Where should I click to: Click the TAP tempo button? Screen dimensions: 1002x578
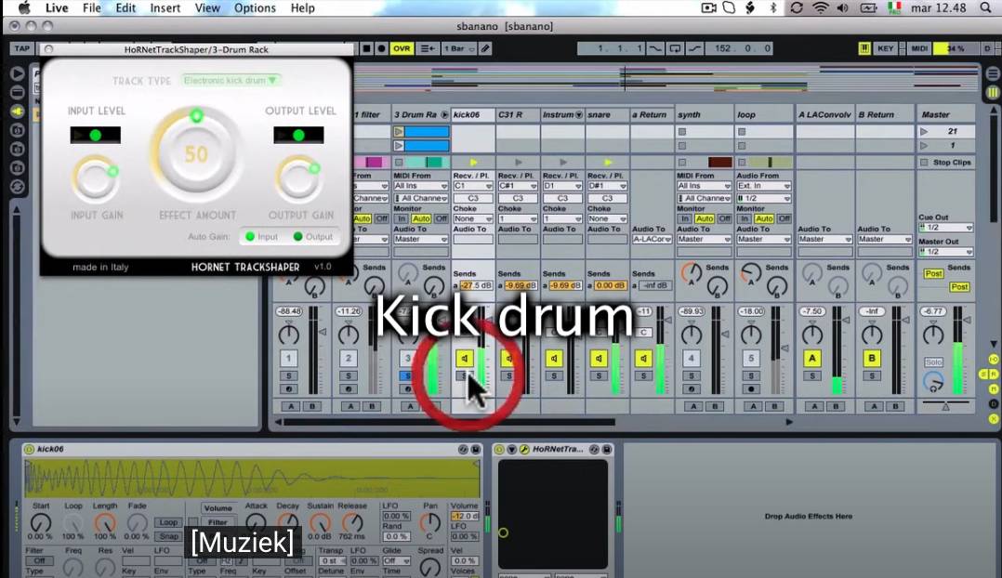21,48
